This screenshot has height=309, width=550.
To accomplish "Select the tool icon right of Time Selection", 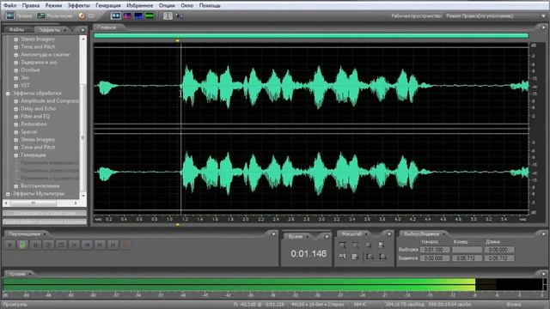I will pyautogui.click(x=180, y=15).
